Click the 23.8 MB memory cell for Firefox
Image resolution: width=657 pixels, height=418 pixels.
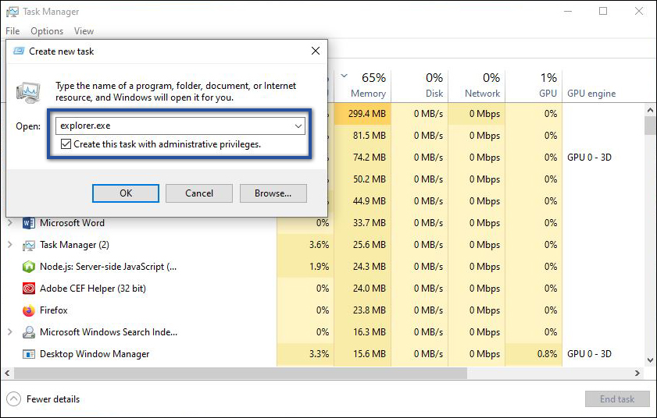tap(362, 310)
